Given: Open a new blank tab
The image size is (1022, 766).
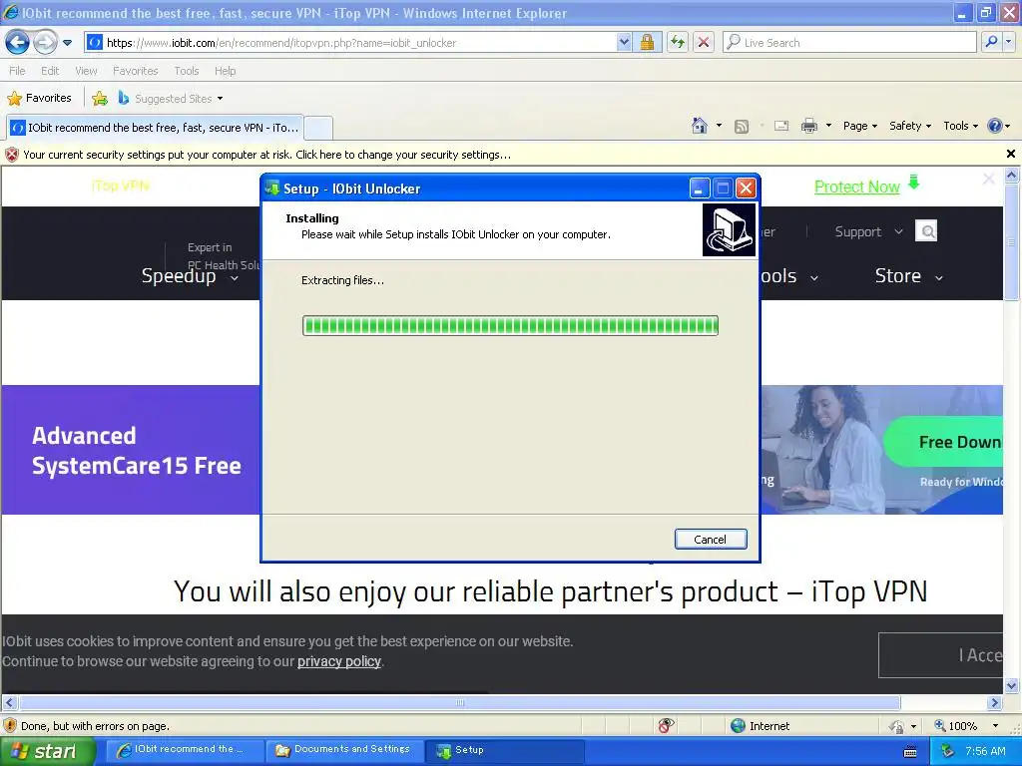Looking at the screenshot, I should pos(318,128).
